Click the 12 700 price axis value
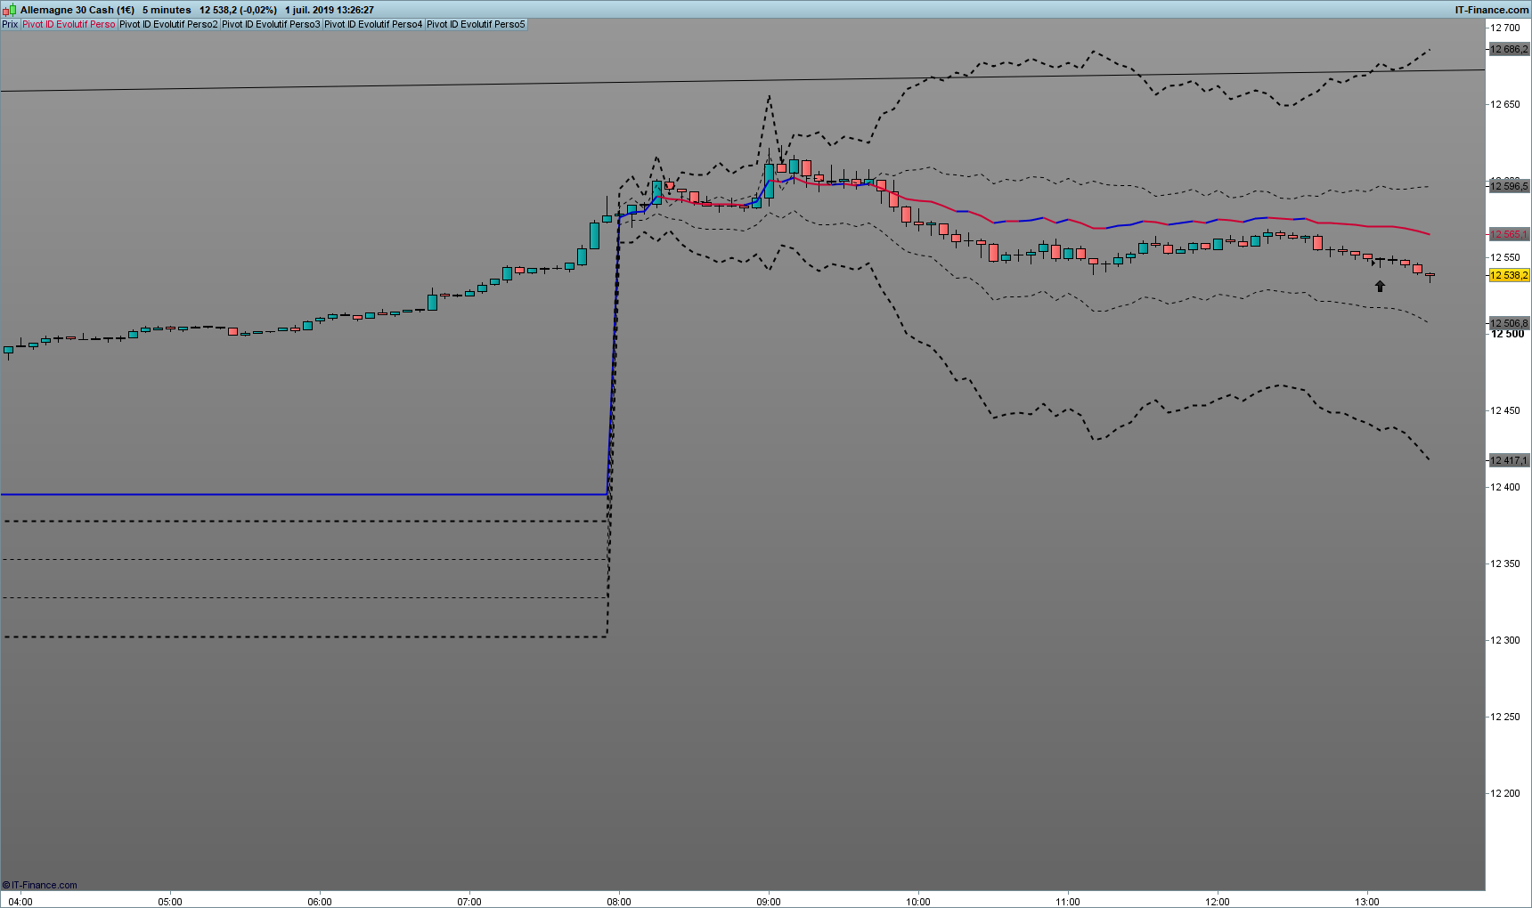 pyautogui.click(x=1505, y=28)
